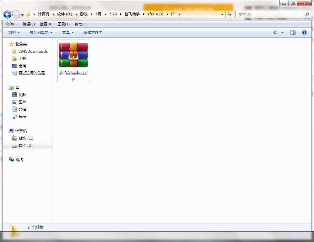Open address bar history dropdown

222,14
